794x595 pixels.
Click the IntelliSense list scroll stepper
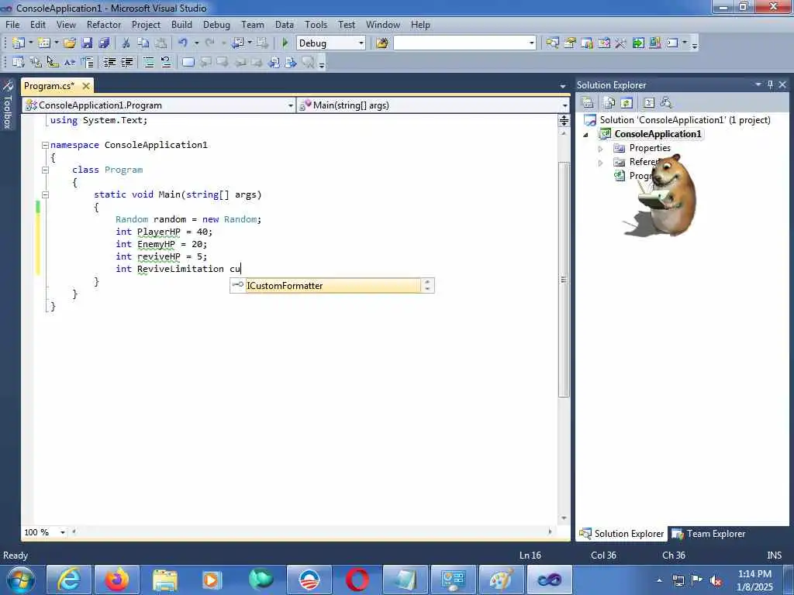click(x=427, y=286)
